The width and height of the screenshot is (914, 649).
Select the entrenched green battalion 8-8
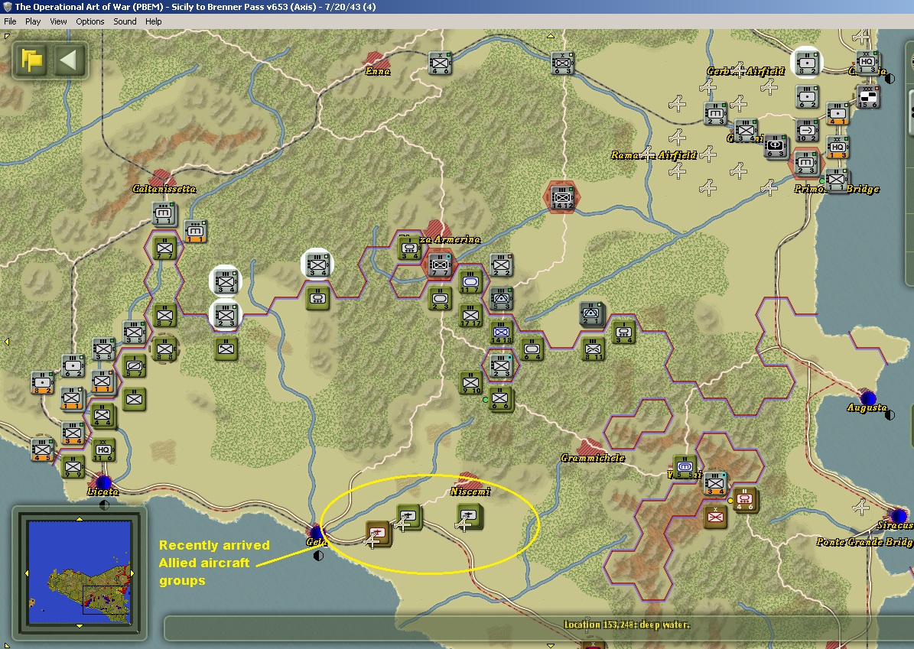164,349
